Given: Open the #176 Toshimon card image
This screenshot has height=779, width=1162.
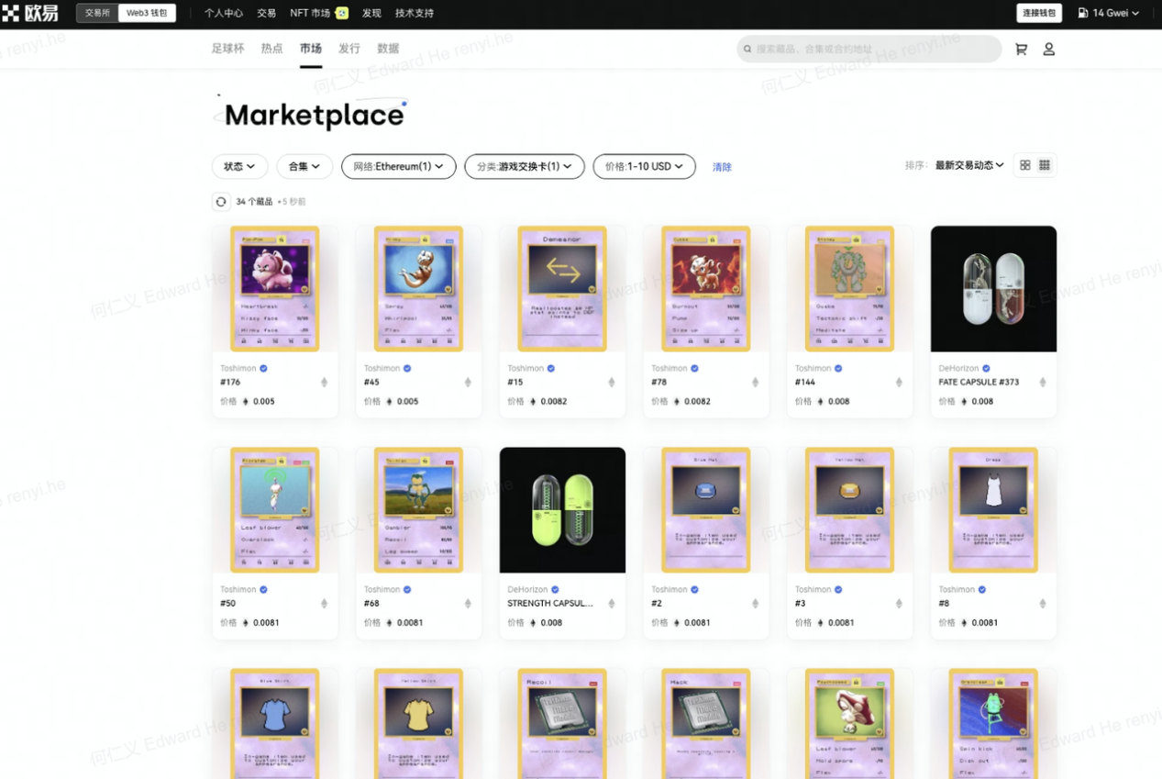Looking at the screenshot, I should tap(275, 289).
